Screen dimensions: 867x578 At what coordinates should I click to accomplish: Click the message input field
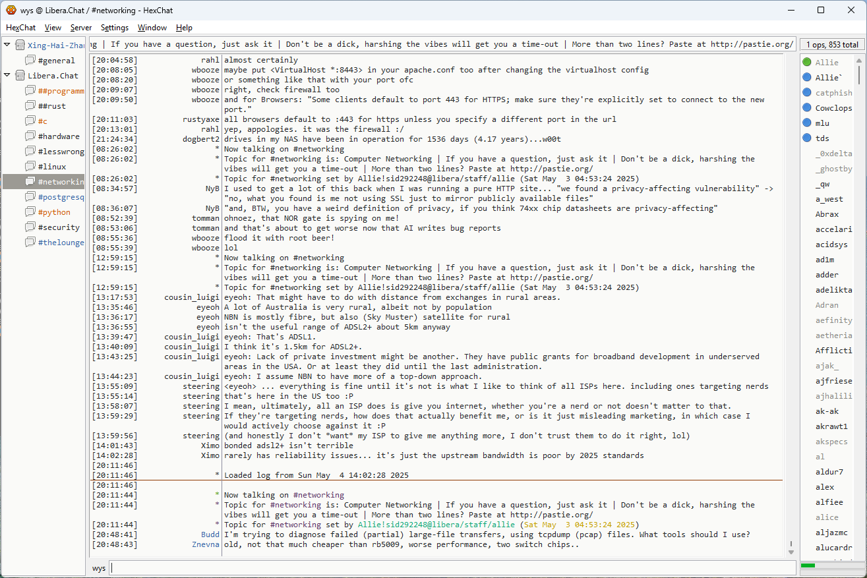pyautogui.click(x=452, y=568)
